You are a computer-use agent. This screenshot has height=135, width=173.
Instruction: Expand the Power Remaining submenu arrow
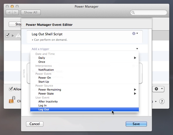click(135, 89)
